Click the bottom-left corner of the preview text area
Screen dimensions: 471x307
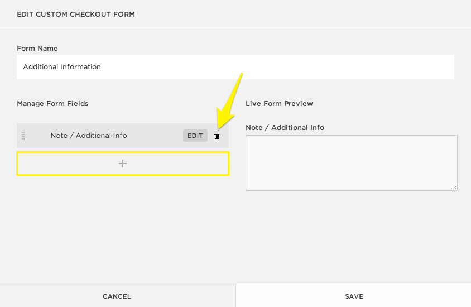pyautogui.click(x=249, y=188)
